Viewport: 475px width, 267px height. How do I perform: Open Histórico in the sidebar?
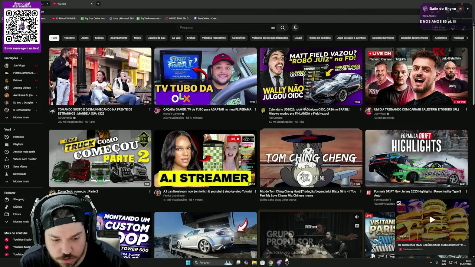[x=19, y=137]
